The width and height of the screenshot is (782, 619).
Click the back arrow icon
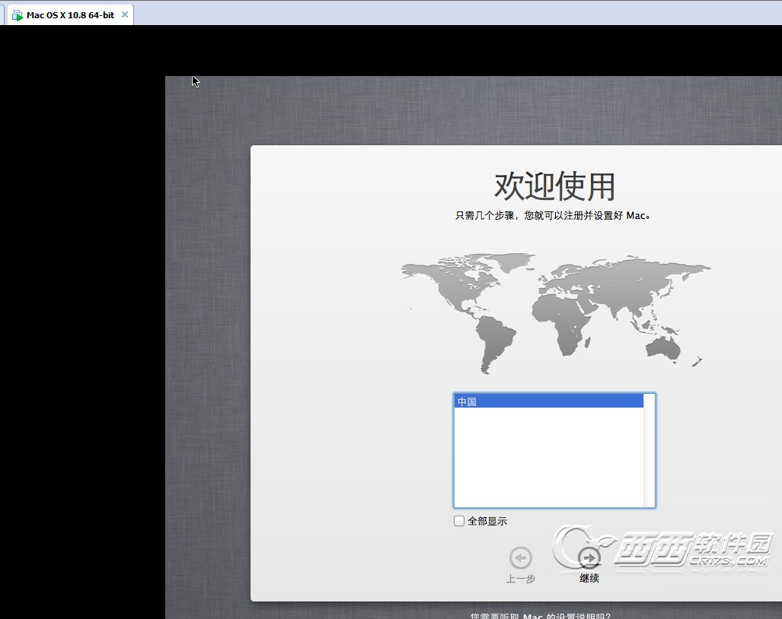tap(521, 558)
